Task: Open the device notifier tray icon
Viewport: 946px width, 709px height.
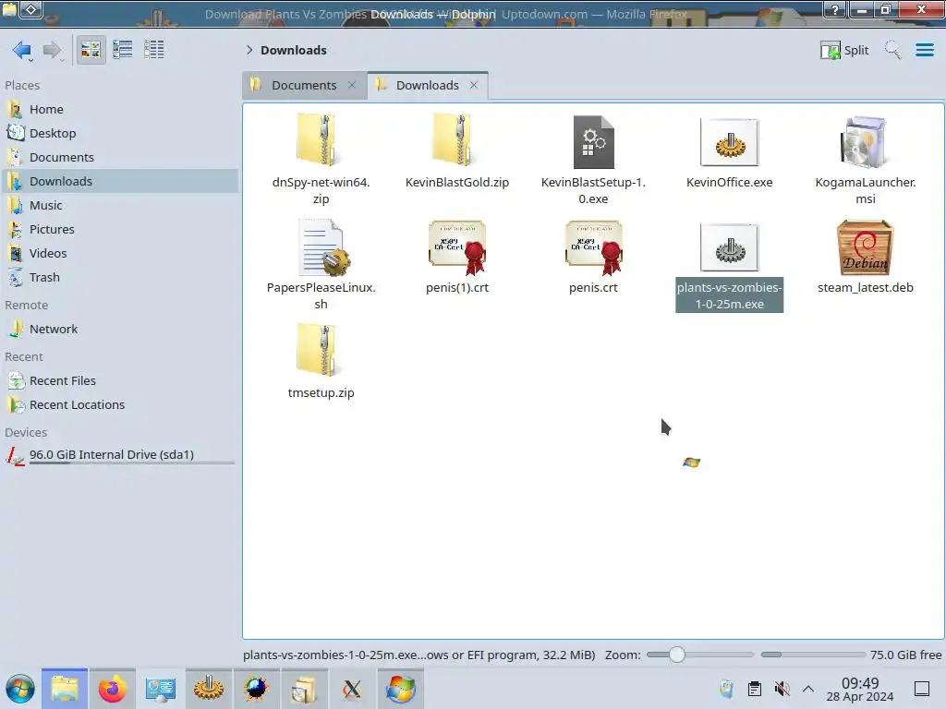Action: point(726,689)
